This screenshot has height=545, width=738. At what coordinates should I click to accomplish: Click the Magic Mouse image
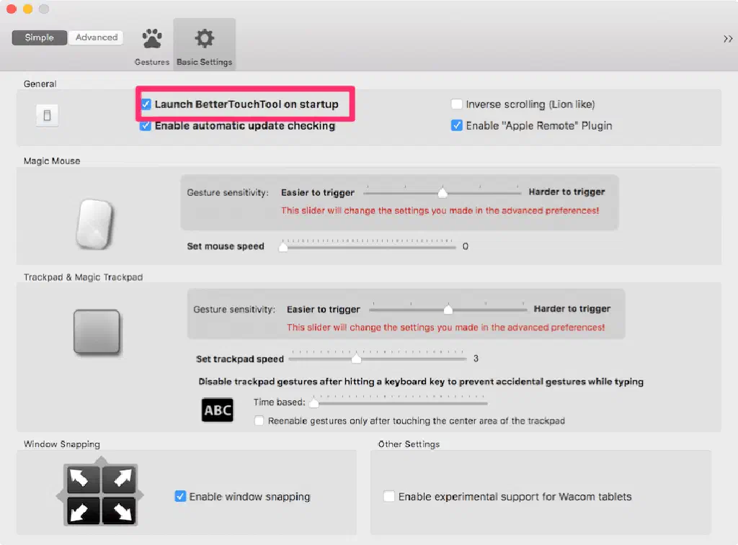coord(93,223)
